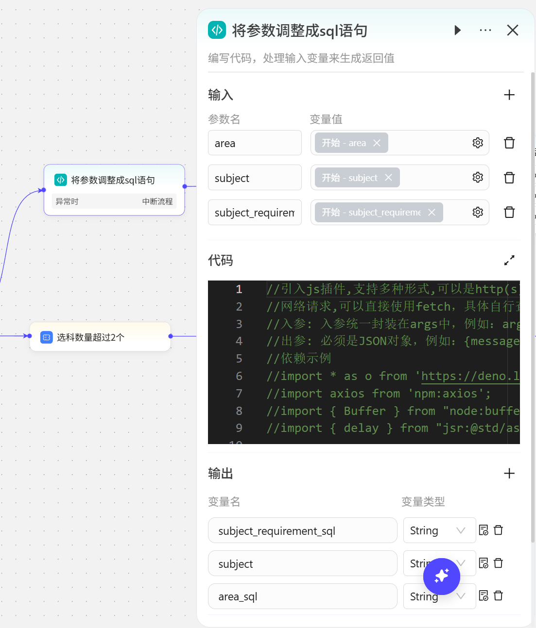Viewport: 536px width, 628px height.
Task: Remove the 开始 - area variable tag
Action: pyautogui.click(x=377, y=143)
